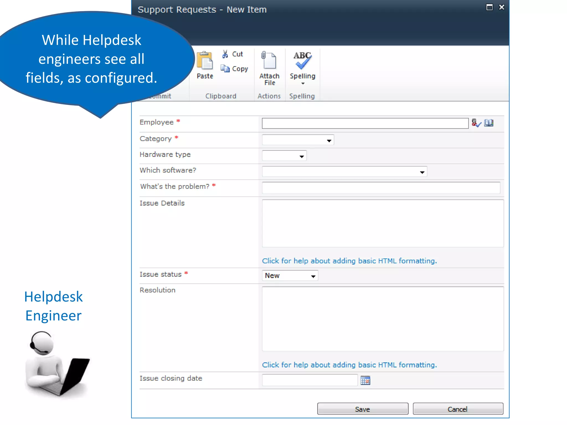The image size is (567, 425).
Task: Open the Spelling dropdown arrow
Action: pyautogui.click(x=303, y=84)
